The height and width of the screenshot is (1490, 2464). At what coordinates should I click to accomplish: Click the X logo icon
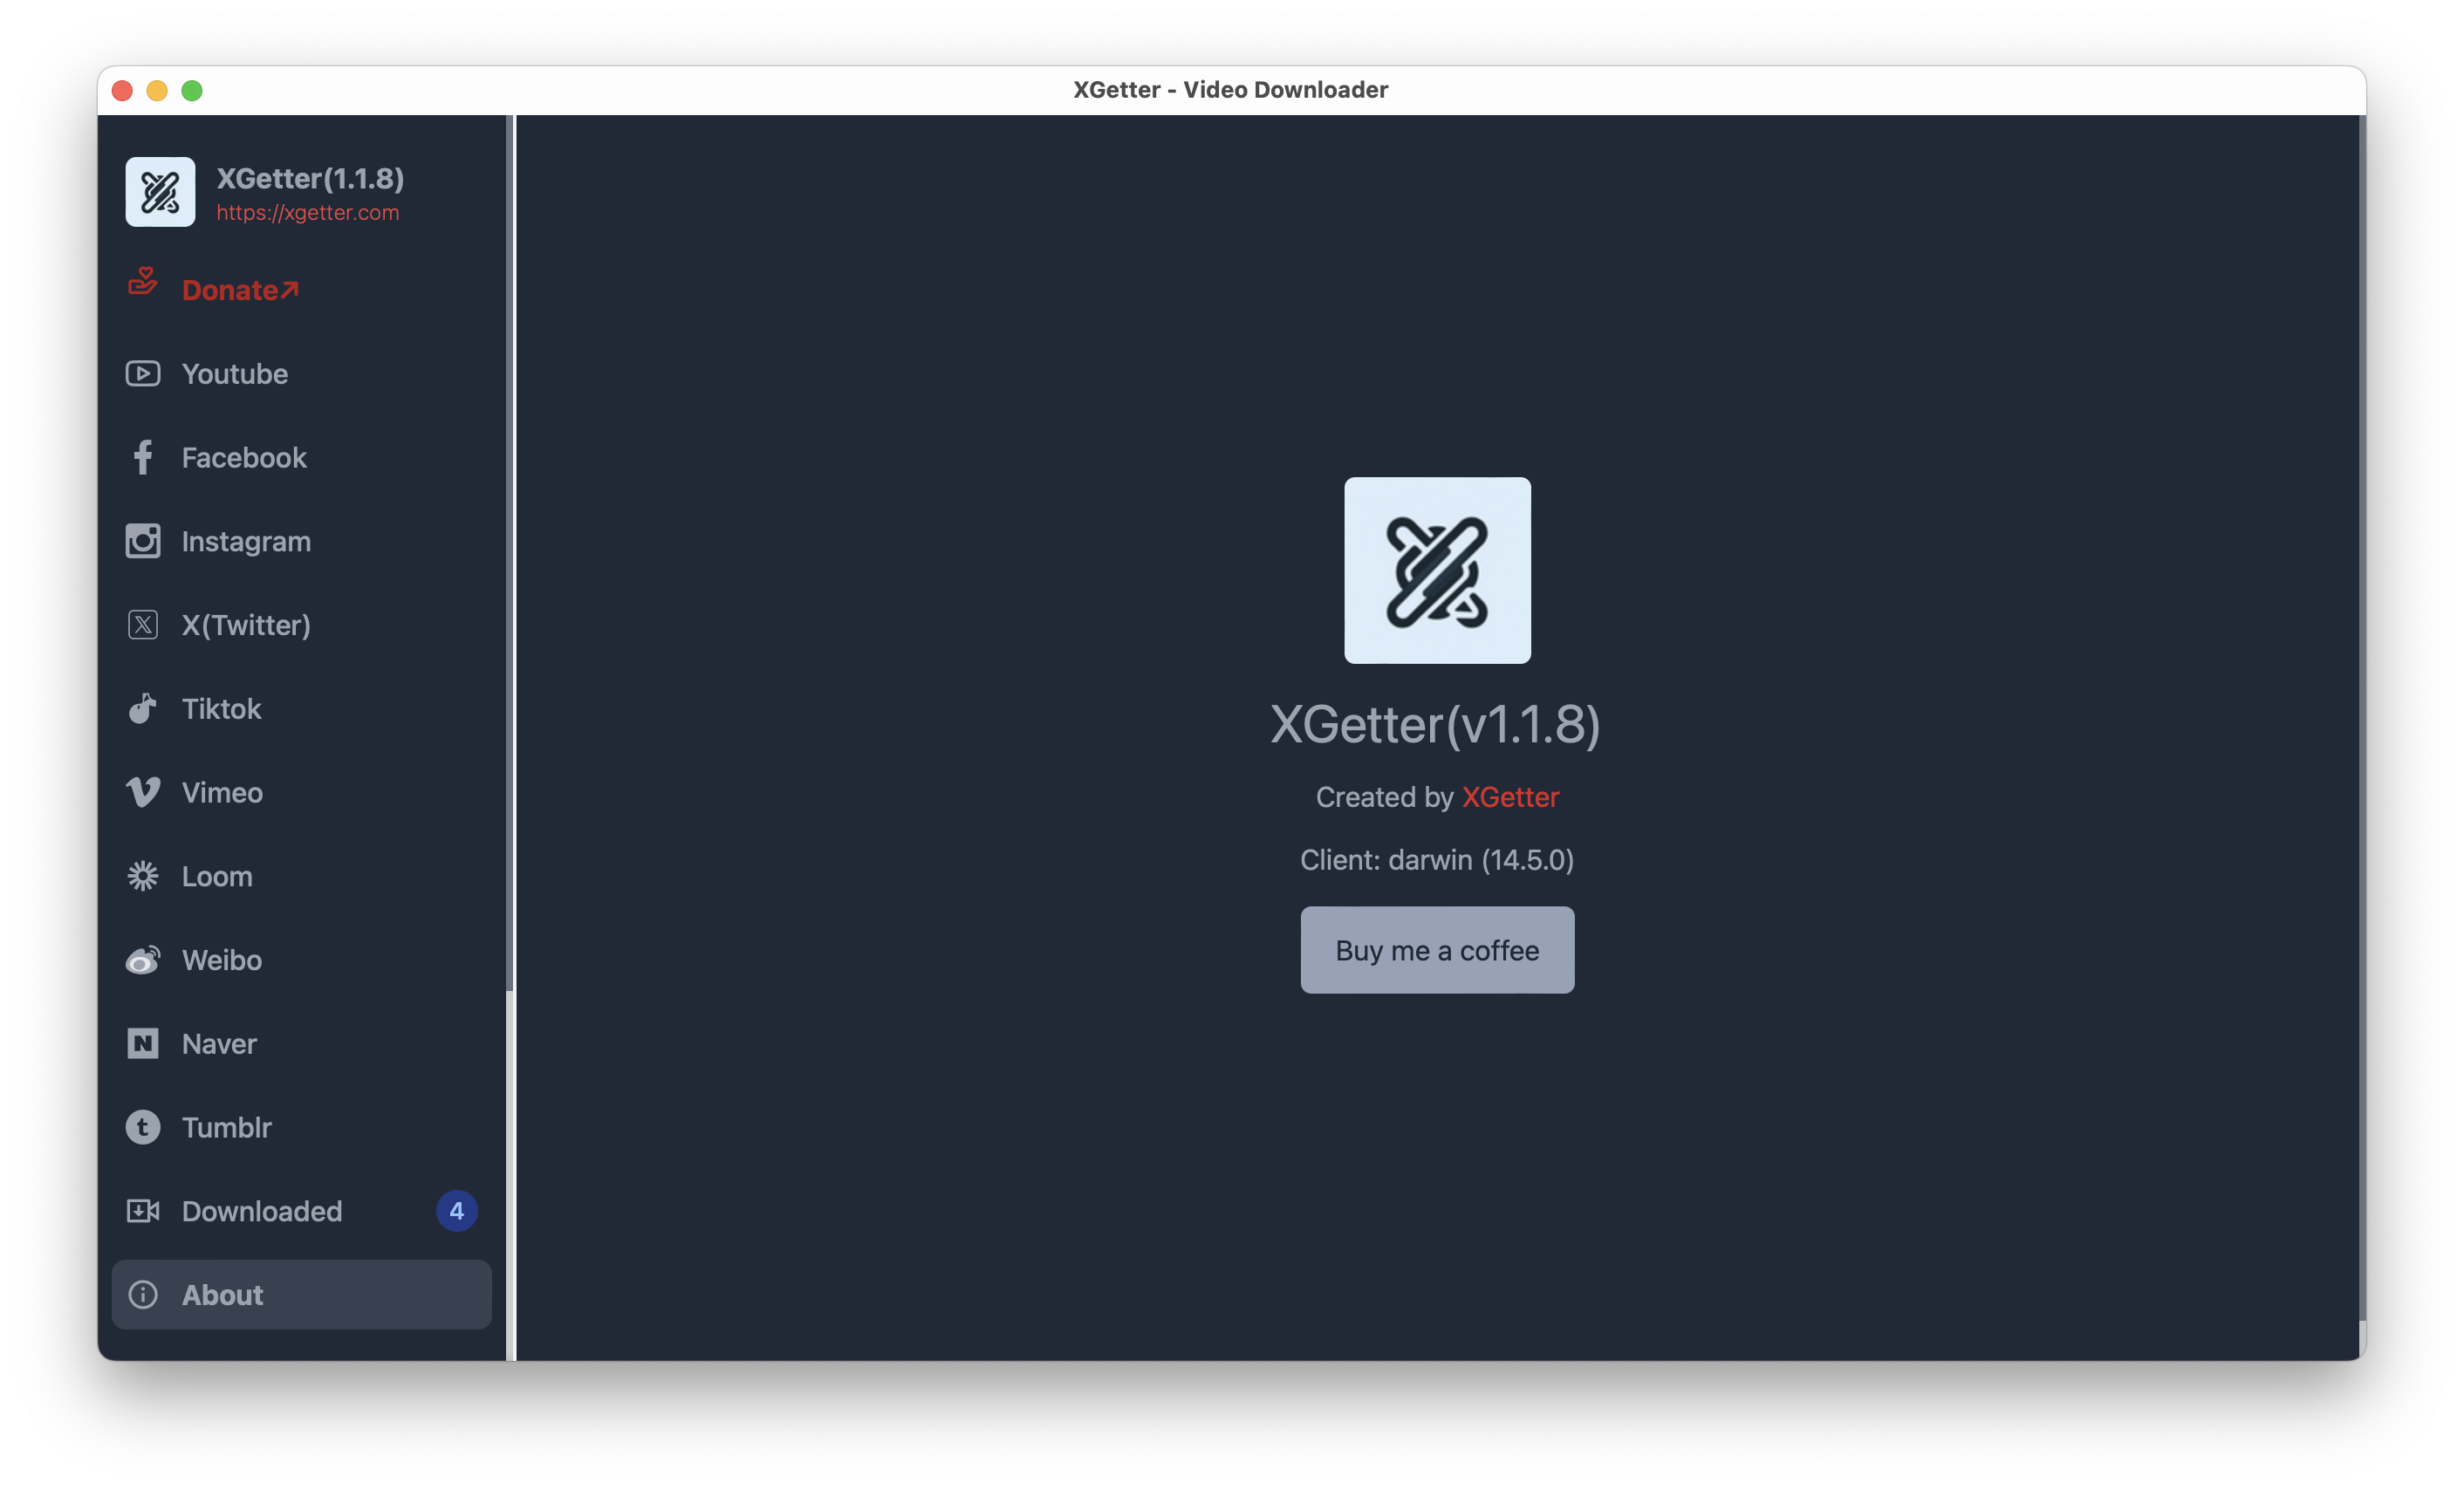pos(143,625)
